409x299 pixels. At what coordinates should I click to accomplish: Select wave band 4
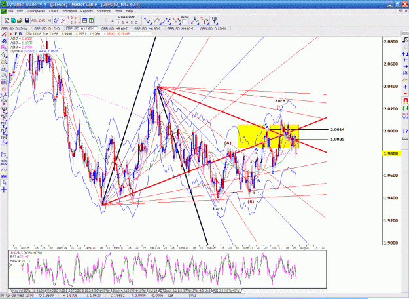pyautogui.click(x=127, y=22)
